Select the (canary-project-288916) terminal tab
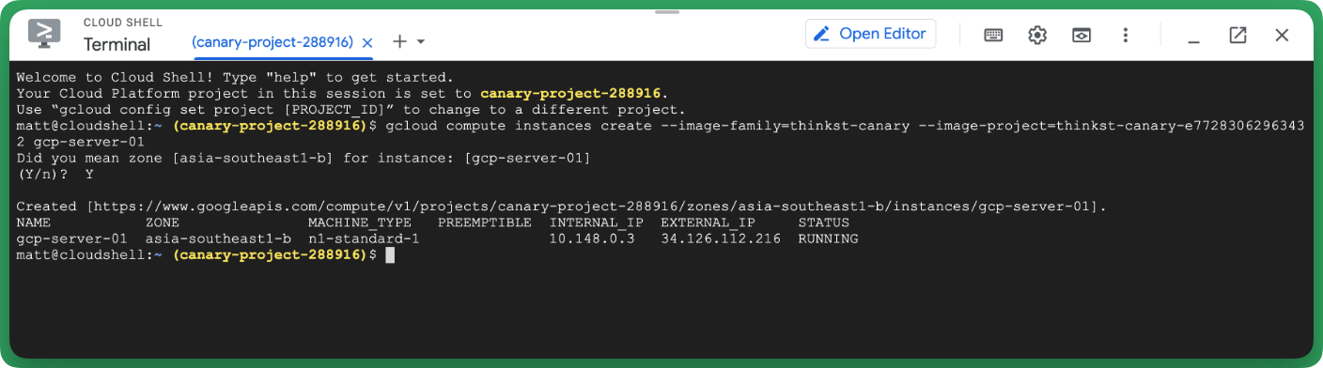This screenshot has width=1323, height=368. pos(272,42)
